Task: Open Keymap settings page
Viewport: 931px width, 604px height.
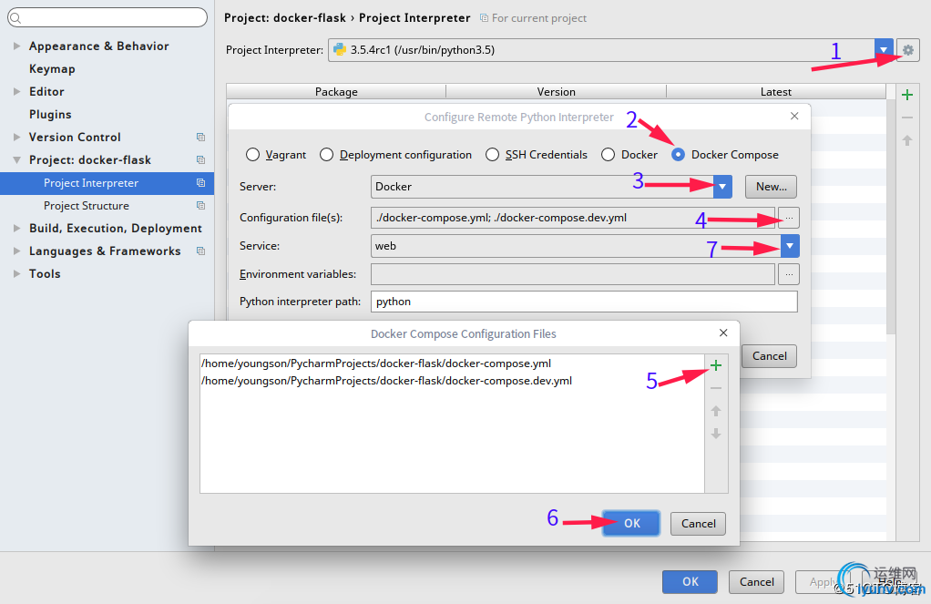Action: click(x=52, y=69)
